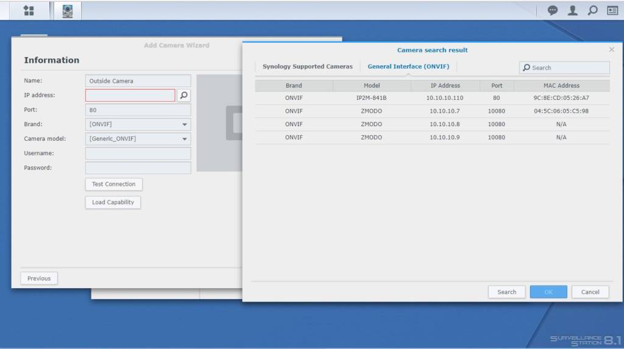Viewport: 624px width, 349px height.
Task: Cancel the camera search dialog
Action: pos(590,292)
